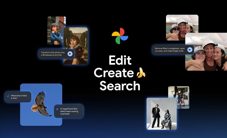The width and height of the screenshot is (227, 138).
Task: Select the "Create" heading text
Action: coord(114,73)
